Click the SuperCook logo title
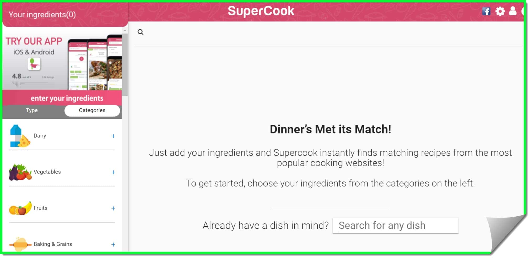 tap(261, 11)
